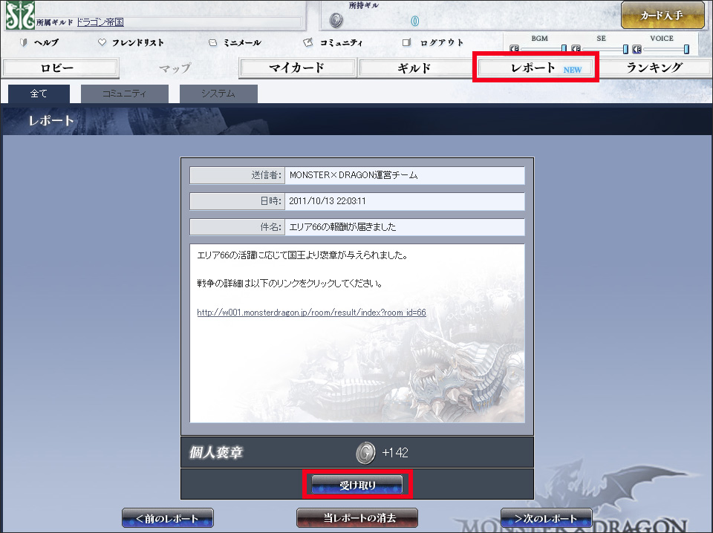The width and height of the screenshot is (713, 533).
Task: Toggle the VOICE speaker icon
Action: pos(637,50)
